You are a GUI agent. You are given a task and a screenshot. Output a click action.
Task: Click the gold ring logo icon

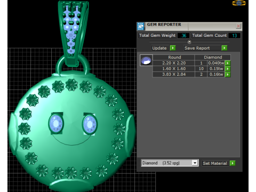coord(239,3)
